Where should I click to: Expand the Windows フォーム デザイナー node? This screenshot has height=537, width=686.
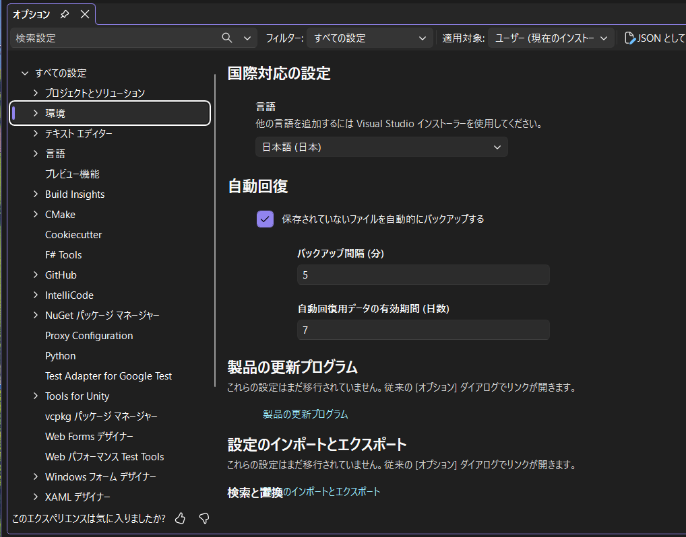pyautogui.click(x=36, y=476)
